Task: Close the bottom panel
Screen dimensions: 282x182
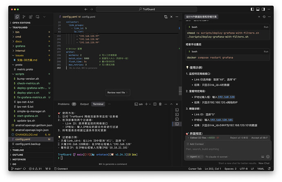Action: pyautogui.click(x=177, y=104)
